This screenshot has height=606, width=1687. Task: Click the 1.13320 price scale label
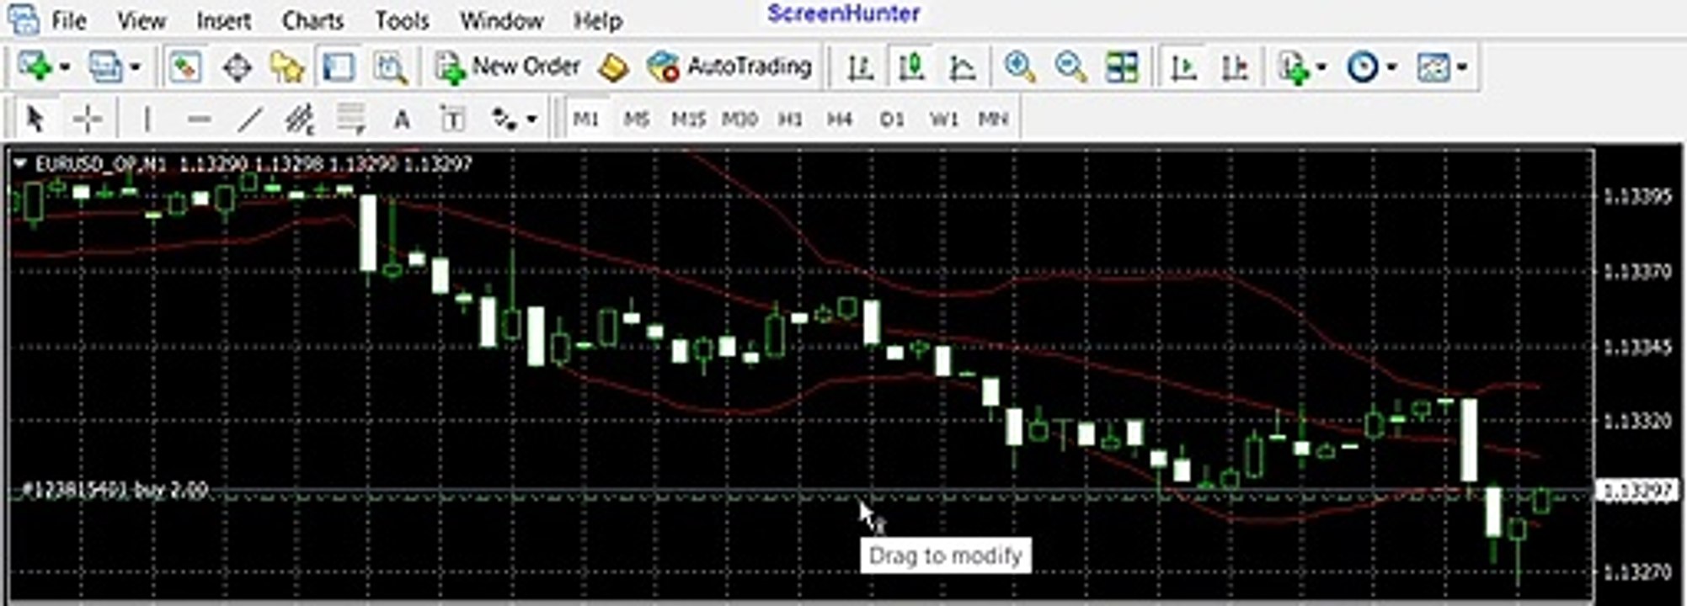click(1636, 421)
